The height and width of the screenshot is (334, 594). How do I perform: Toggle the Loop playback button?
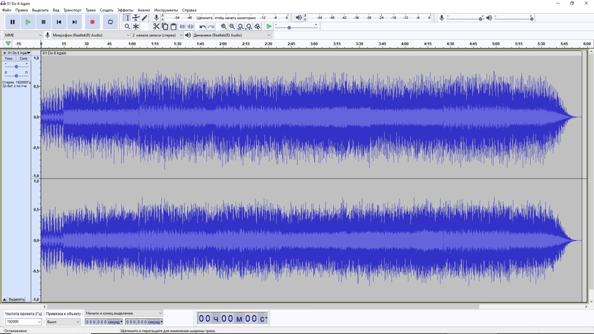[110, 22]
